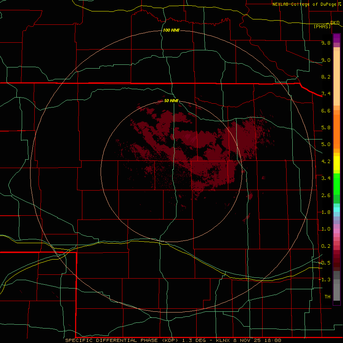343x343 pixels.
Task: Pick the purple swatch atop the legend
Action: pos(337,38)
